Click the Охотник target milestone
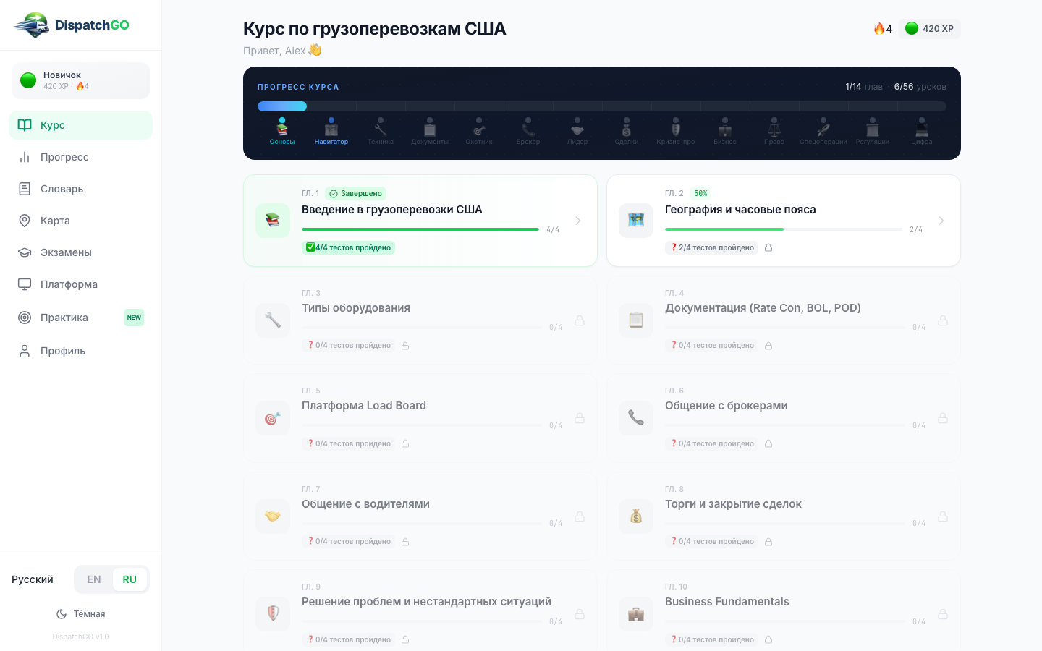The height and width of the screenshot is (651, 1042). pyautogui.click(x=479, y=132)
